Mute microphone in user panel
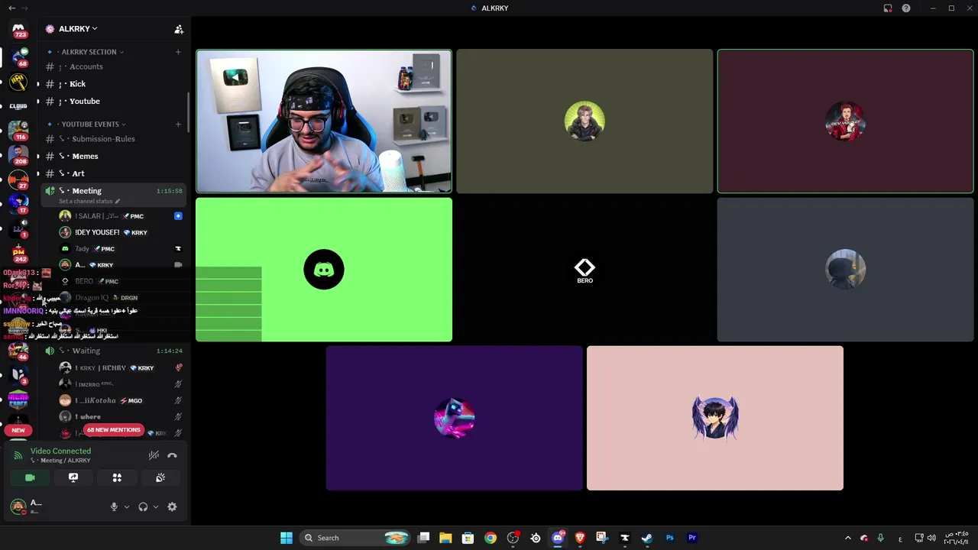The width and height of the screenshot is (978, 550). click(114, 506)
